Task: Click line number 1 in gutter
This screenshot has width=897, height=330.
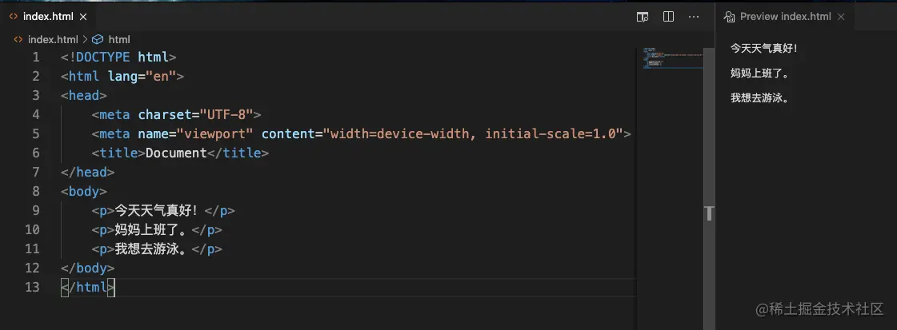Action: coord(36,57)
